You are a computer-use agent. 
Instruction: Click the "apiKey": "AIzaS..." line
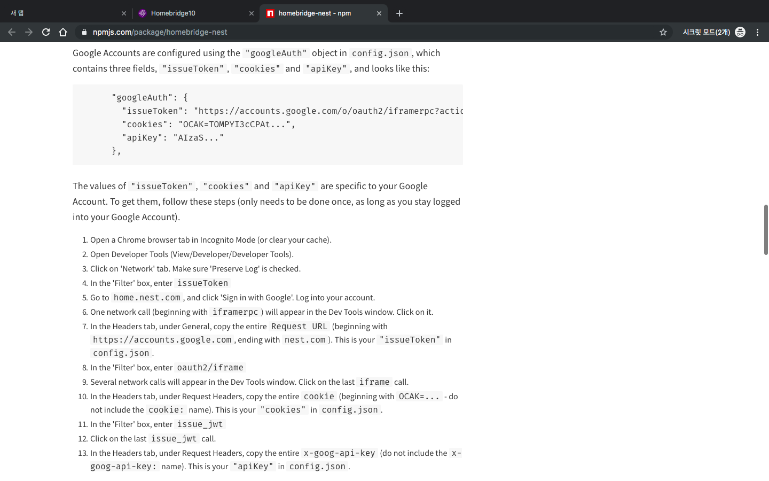tap(172, 137)
